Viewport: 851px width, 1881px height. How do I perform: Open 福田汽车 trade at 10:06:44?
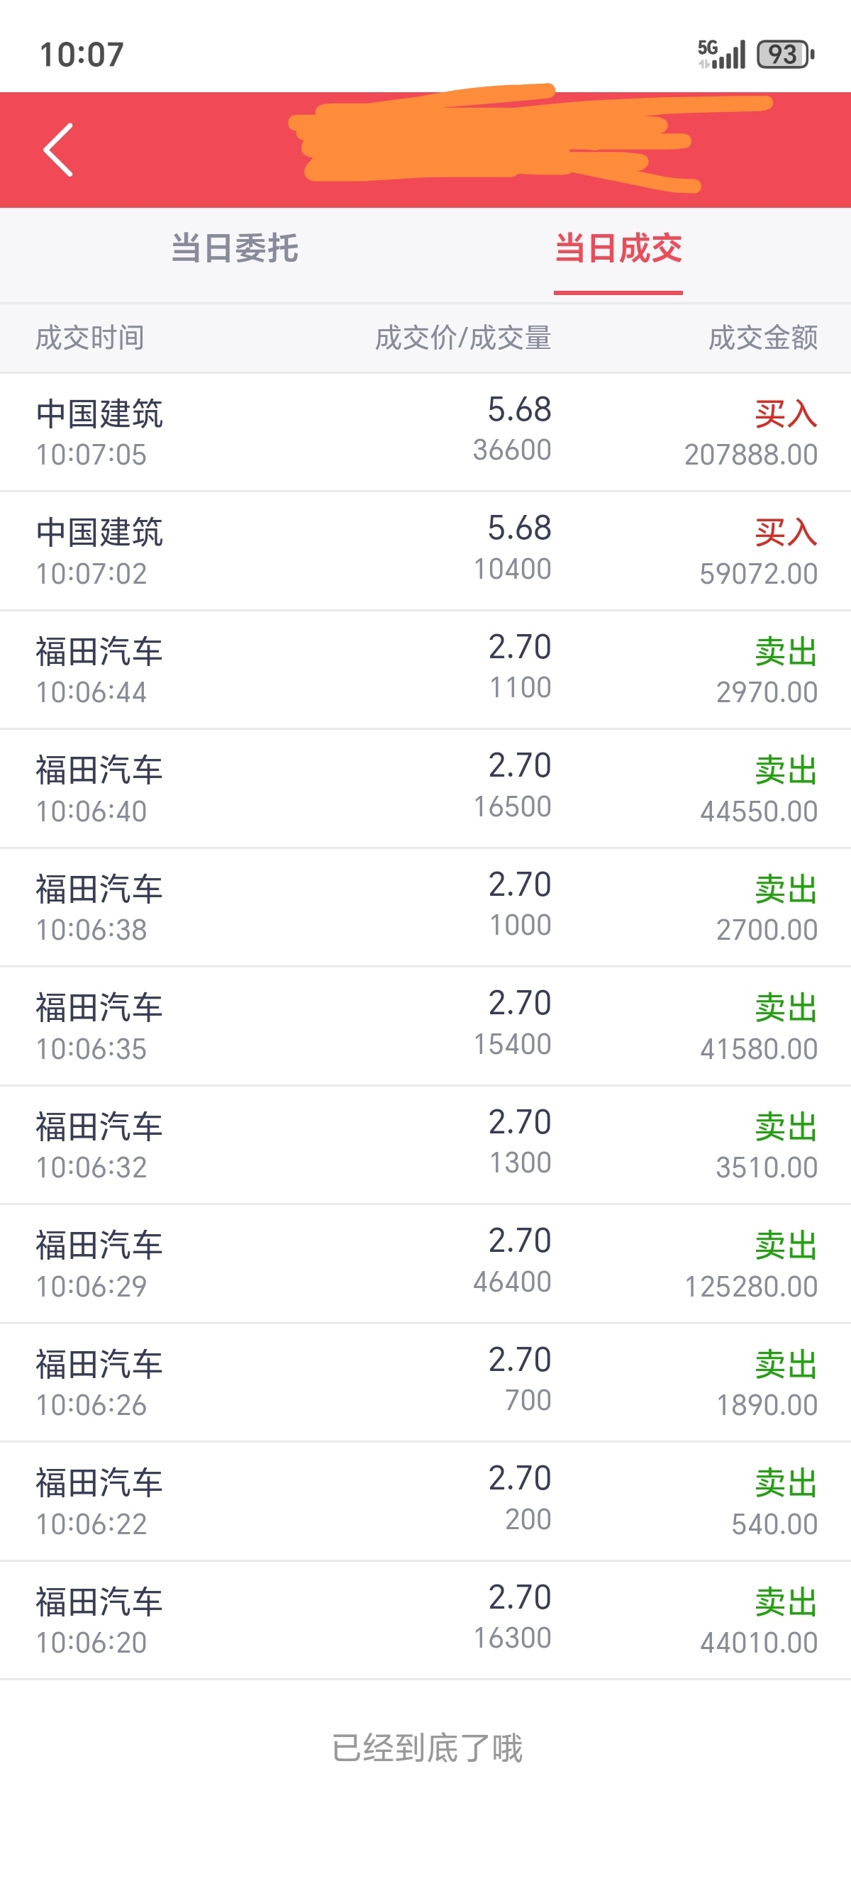coord(425,670)
